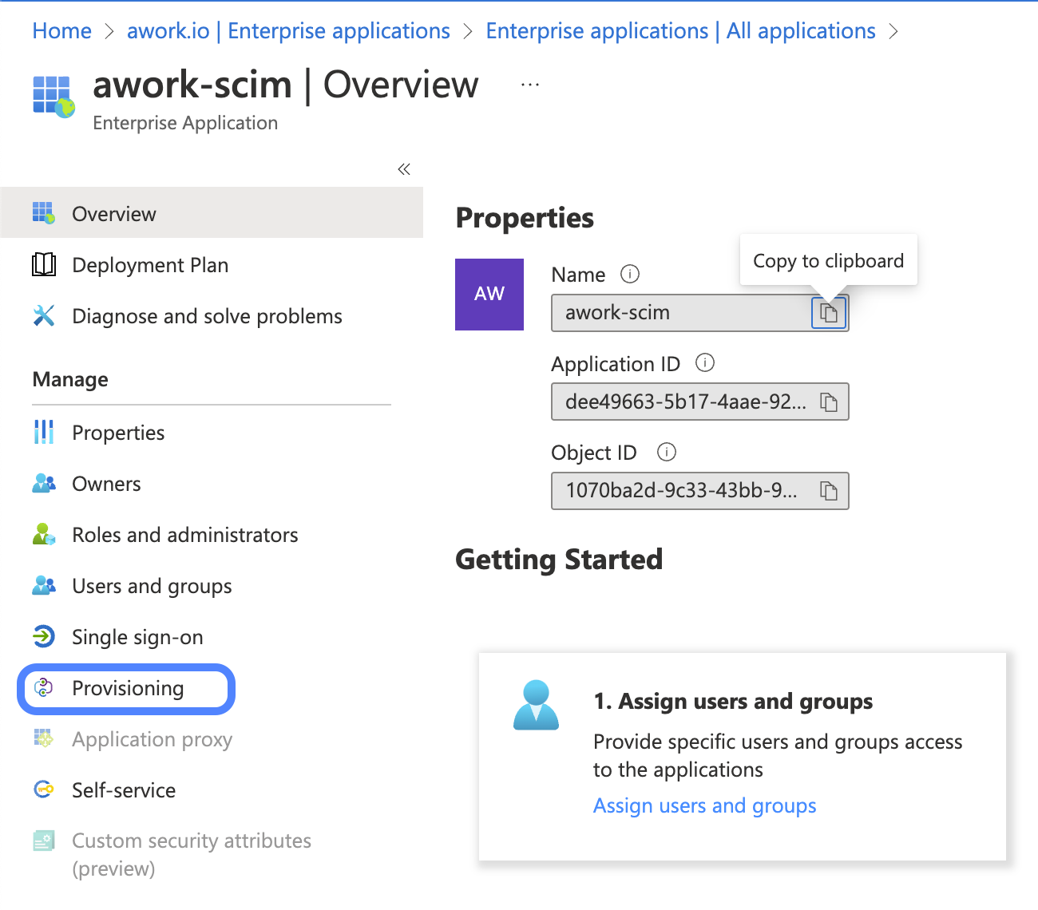
Task: Collapse the sidebar with double chevron
Action: click(x=404, y=168)
